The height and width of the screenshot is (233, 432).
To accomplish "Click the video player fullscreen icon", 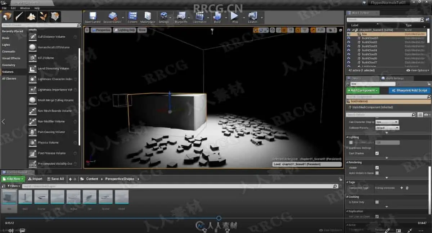I will [410, 230].
